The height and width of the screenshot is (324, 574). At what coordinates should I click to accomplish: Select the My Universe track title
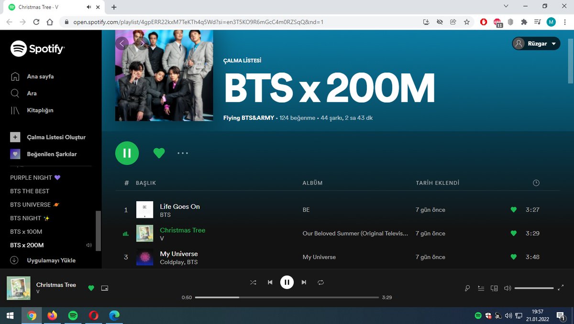179,254
